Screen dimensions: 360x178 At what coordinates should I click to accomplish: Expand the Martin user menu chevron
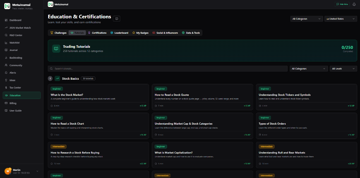pyautogui.click(x=37, y=171)
